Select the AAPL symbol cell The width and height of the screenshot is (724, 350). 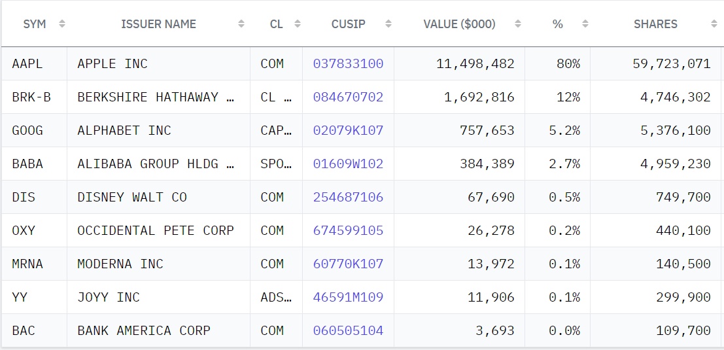coord(27,64)
